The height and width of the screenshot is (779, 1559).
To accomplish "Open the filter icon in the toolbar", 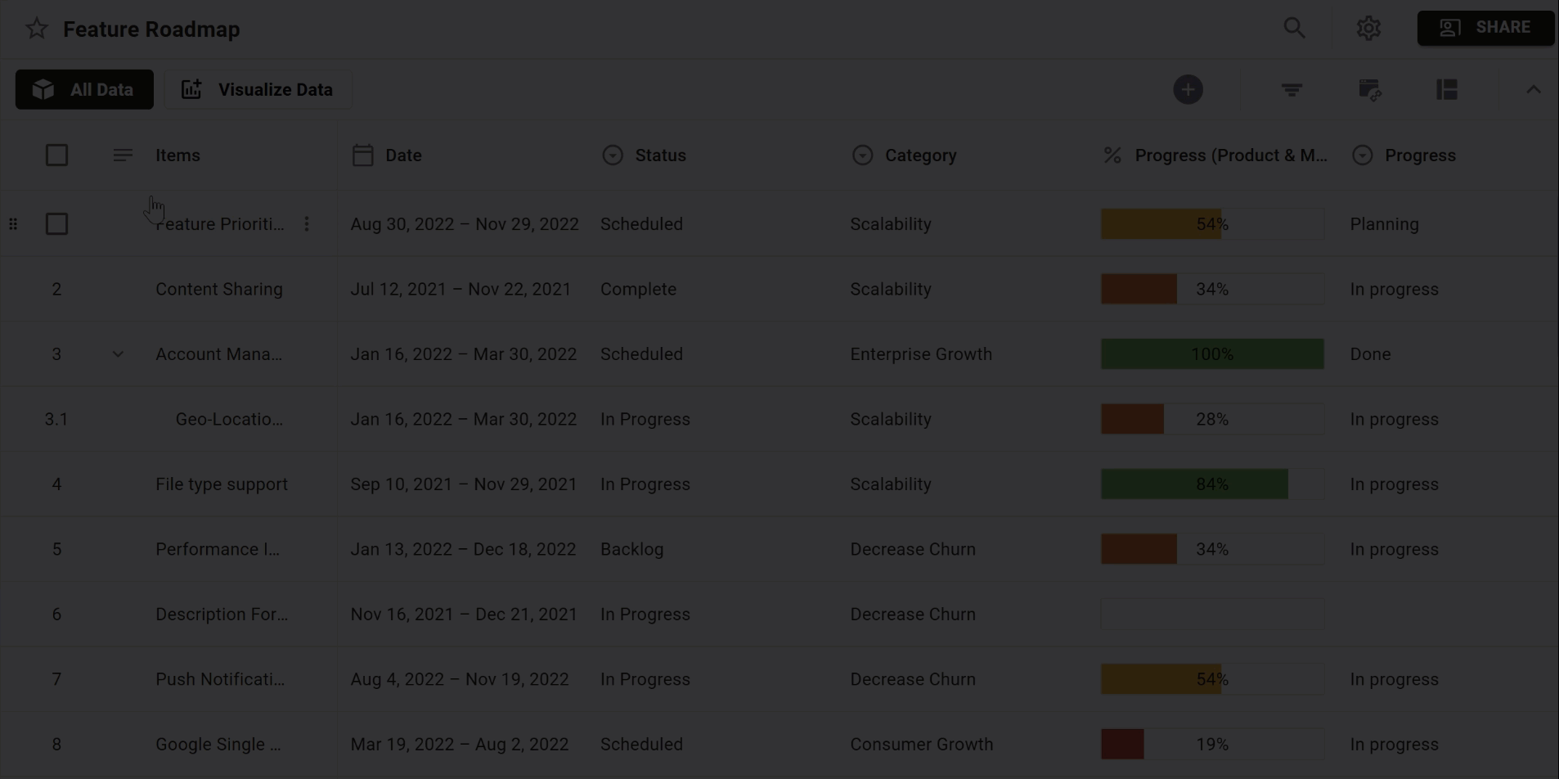I will (1291, 89).
